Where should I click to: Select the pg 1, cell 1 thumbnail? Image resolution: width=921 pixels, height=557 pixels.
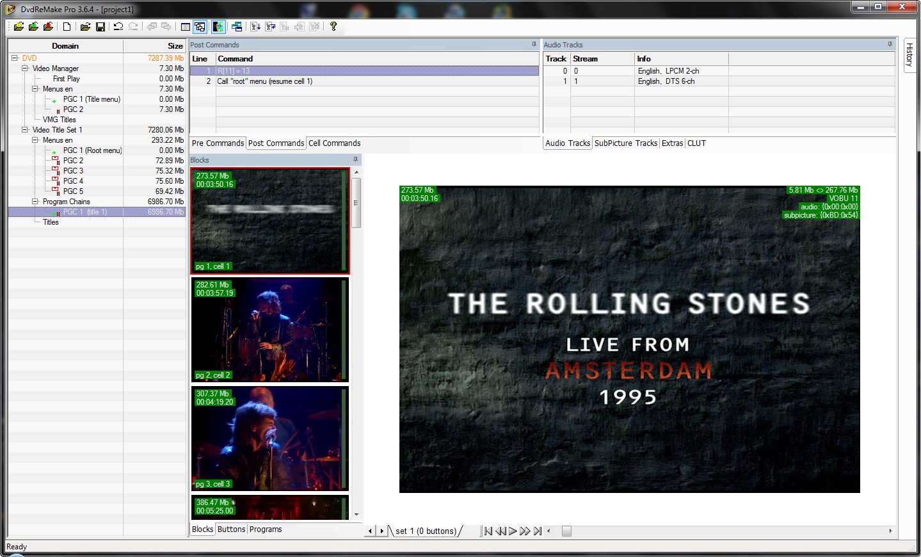pos(269,221)
